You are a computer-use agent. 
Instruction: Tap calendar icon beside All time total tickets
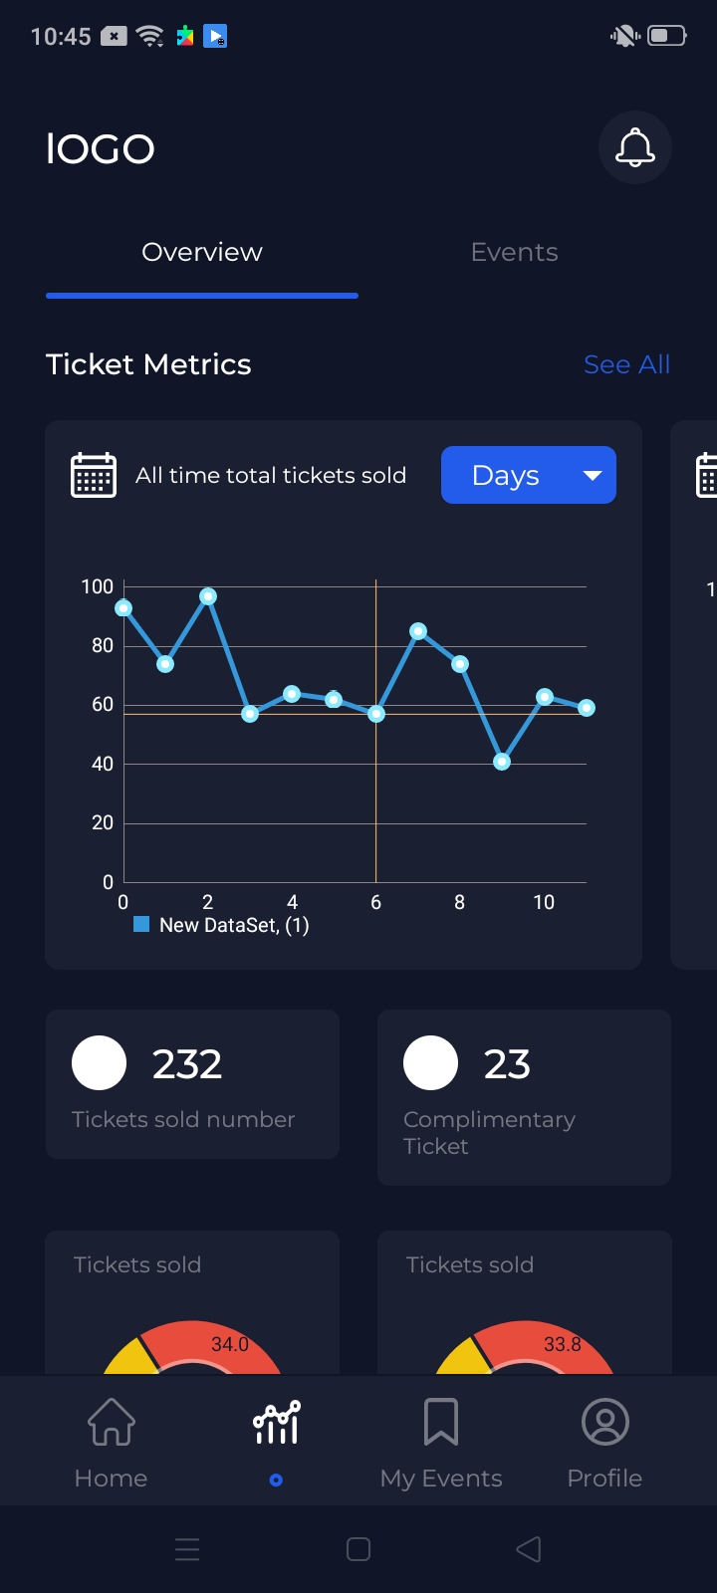pos(94,475)
